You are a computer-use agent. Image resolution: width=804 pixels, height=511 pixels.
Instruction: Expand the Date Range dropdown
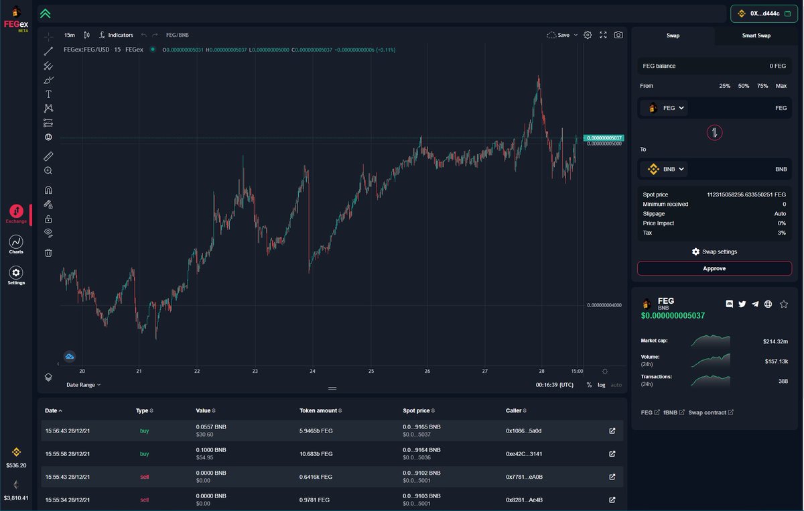point(84,385)
